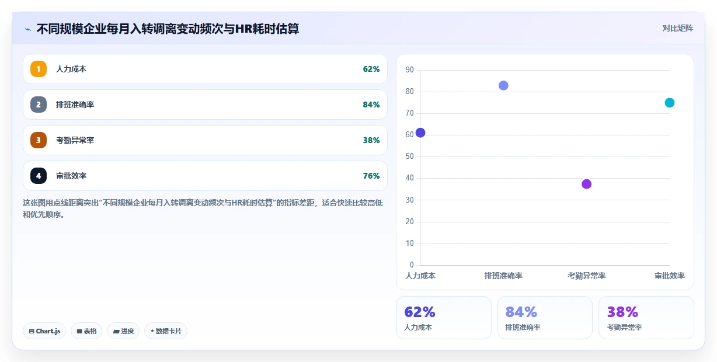Click the Chart.js tag chip
Viewport: 717px width, 362px height.
point(44,331)
